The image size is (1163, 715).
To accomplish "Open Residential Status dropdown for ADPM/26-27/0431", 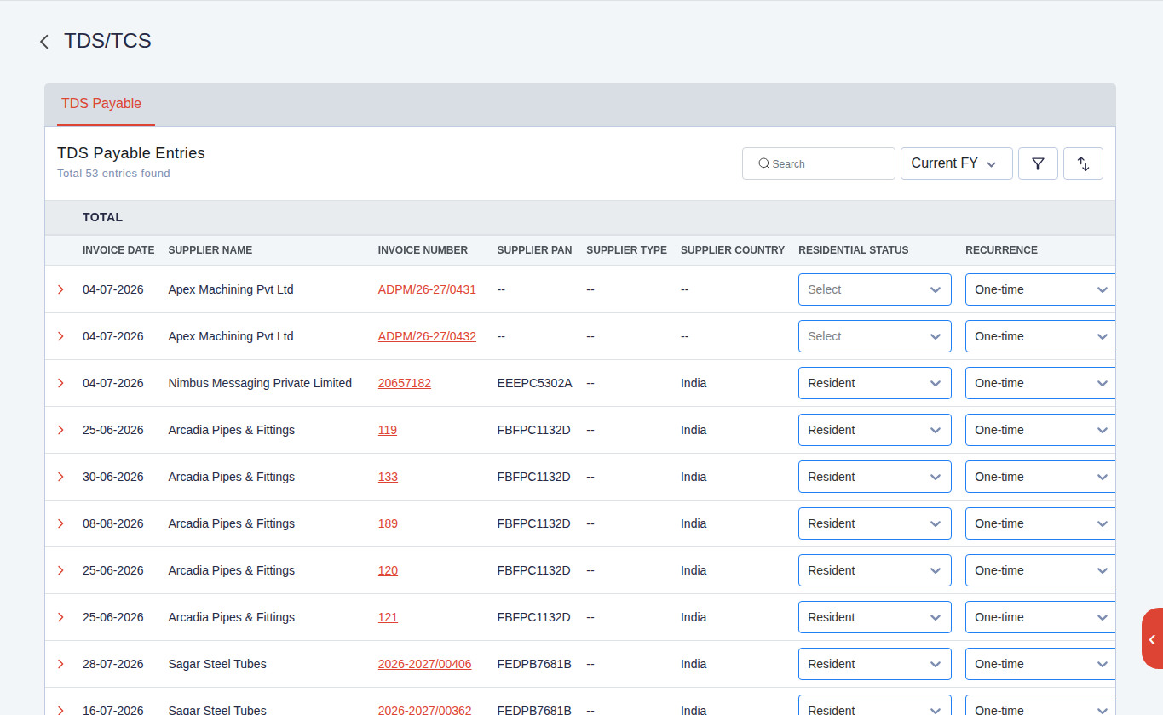I will pos(874,289).
